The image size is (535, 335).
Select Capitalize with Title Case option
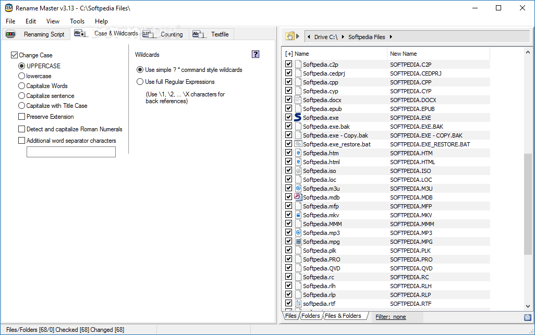[x=21, y=106]
